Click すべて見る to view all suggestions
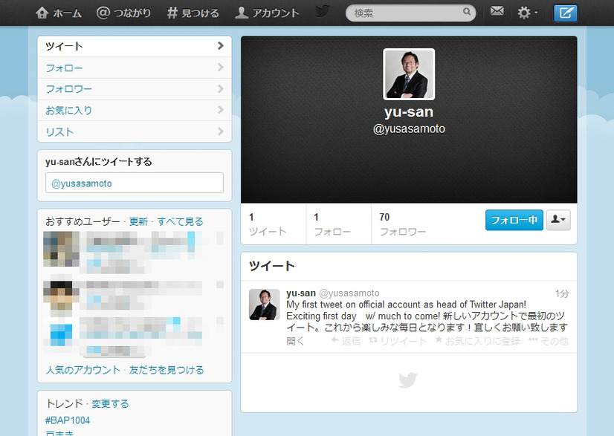614x436 pixels. [x=180, y=221]
